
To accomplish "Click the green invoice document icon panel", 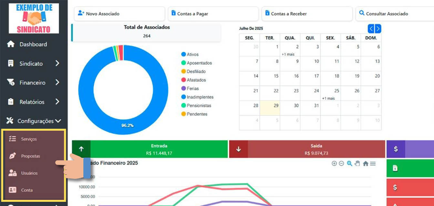I will point(396,169).
